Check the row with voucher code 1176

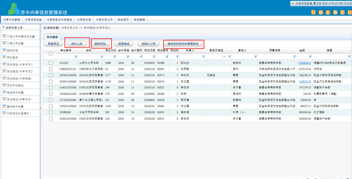click(x=51, y=81)
